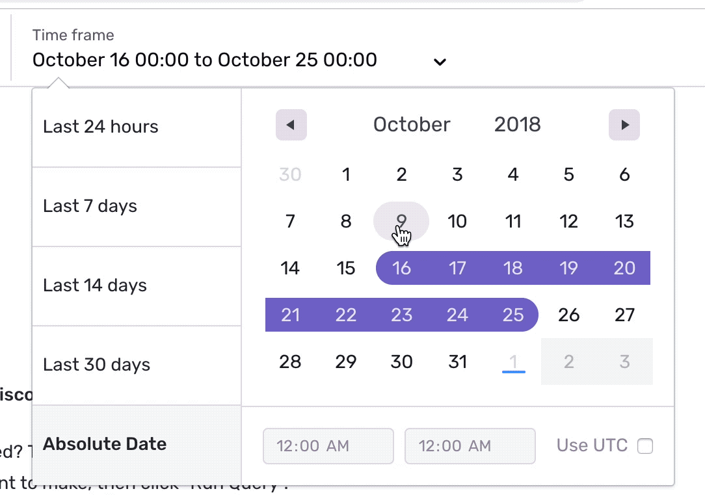Choose Last 14 days range
Viewport: 705px width, 502px height.
(x=137, y=286)
